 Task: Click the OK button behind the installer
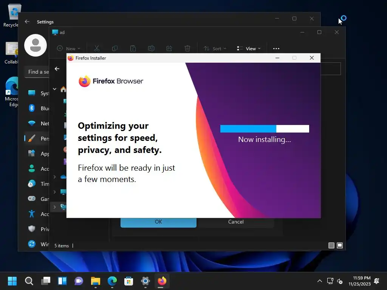(x=158, y=222)
